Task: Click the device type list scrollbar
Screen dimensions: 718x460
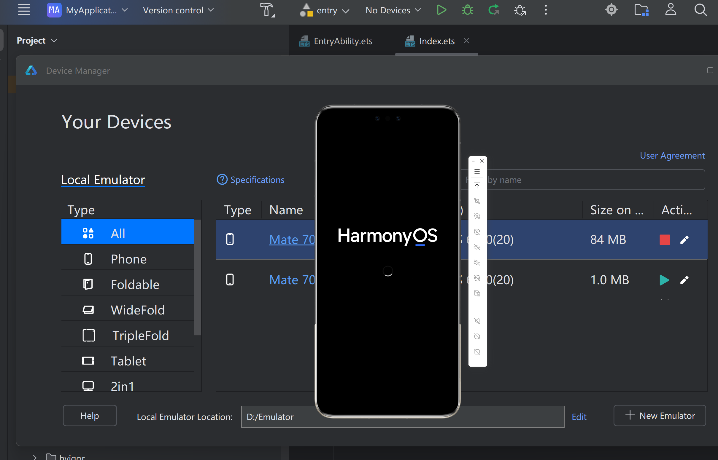Action: (197, 277)
